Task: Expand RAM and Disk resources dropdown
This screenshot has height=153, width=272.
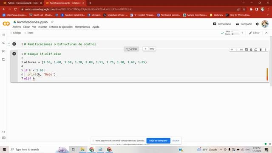Action: pyautogui.click(x=242, y=33)
